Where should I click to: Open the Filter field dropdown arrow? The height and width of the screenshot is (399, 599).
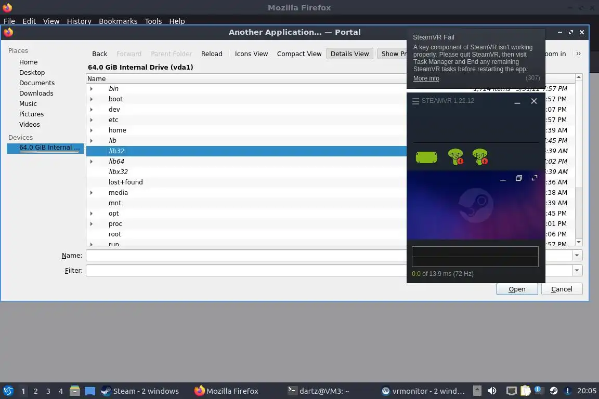pyautogui.click(x=577, y=270)
